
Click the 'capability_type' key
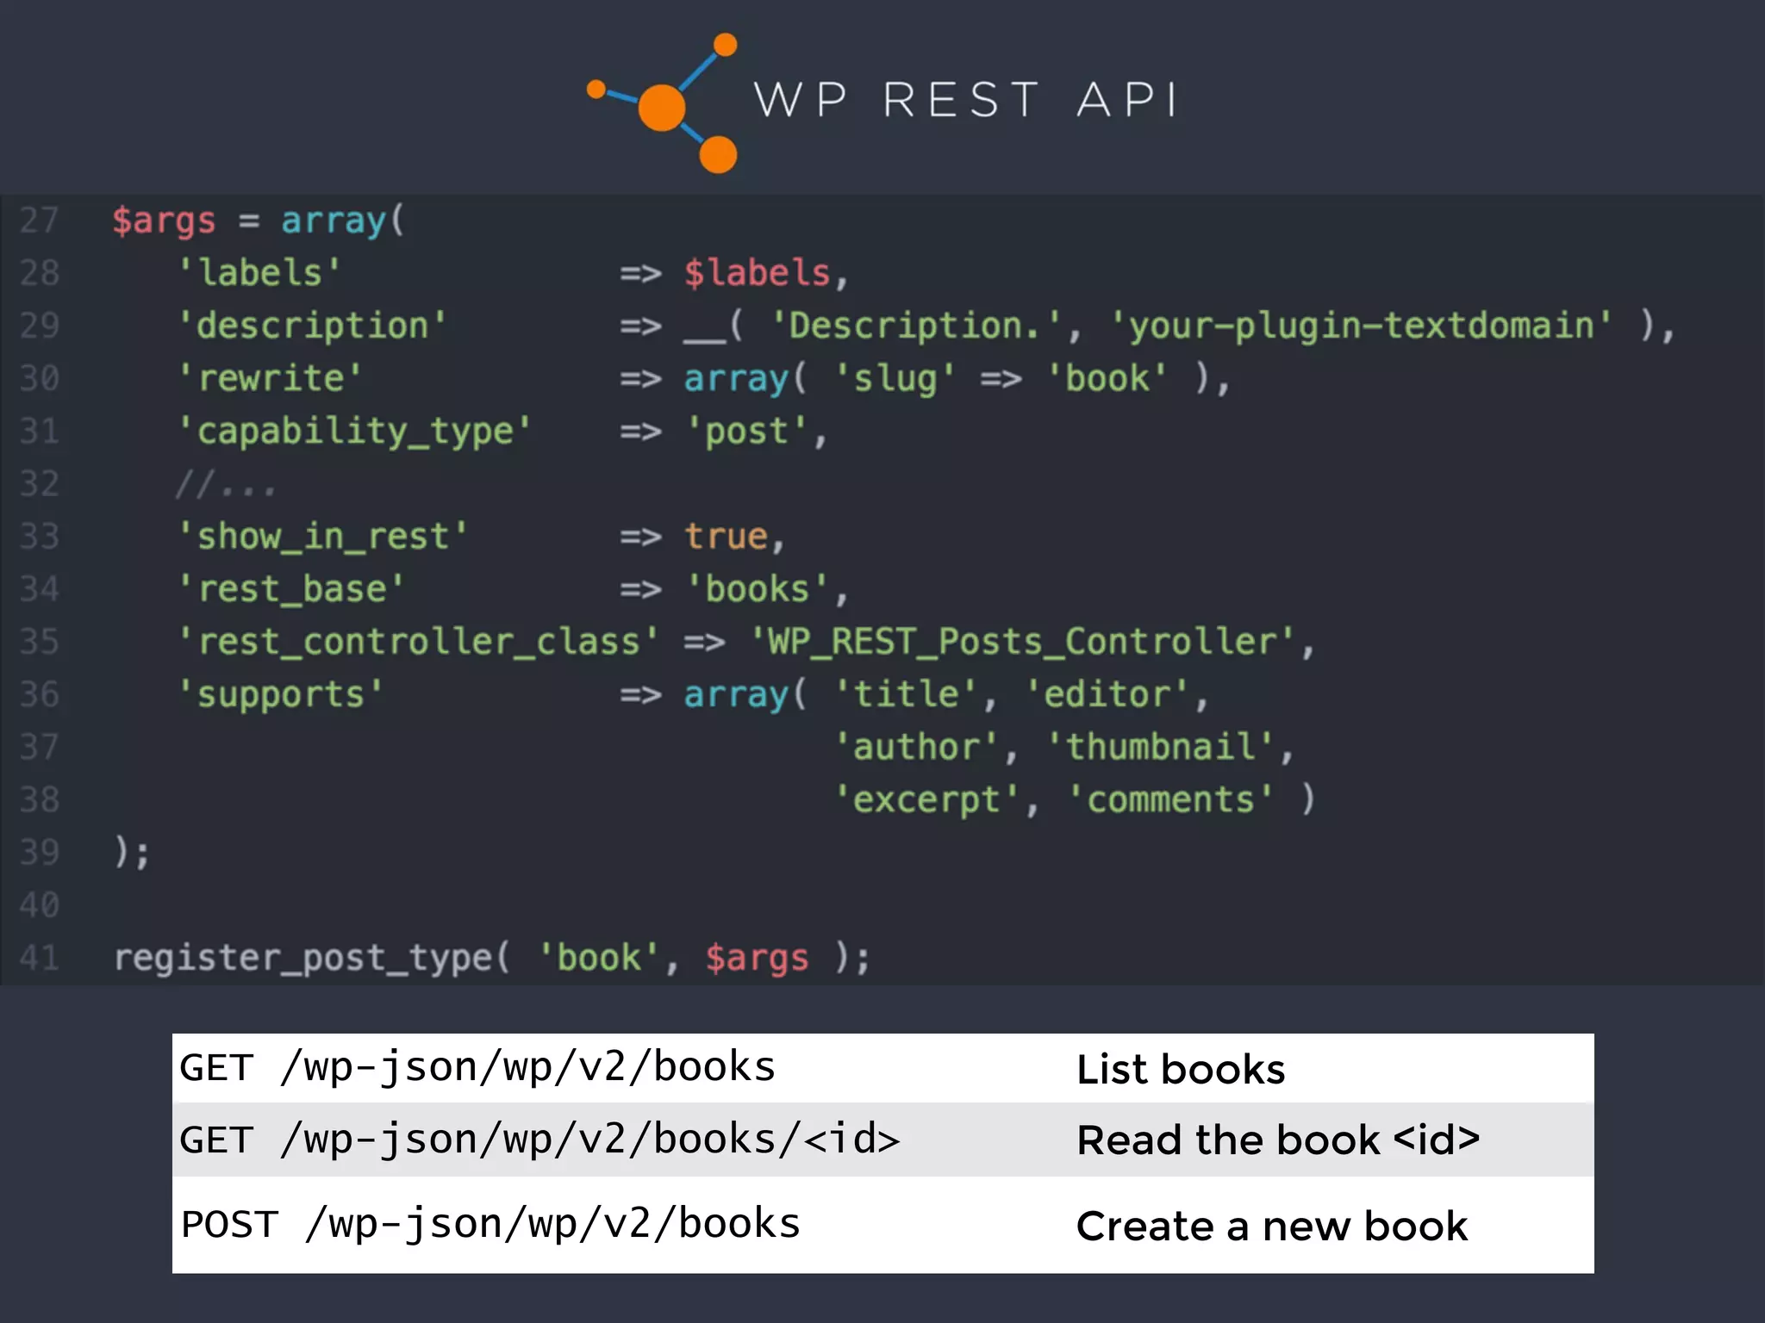[354, 432]
